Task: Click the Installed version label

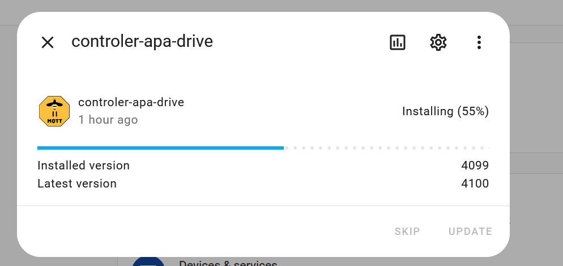Action: point(83,165)
